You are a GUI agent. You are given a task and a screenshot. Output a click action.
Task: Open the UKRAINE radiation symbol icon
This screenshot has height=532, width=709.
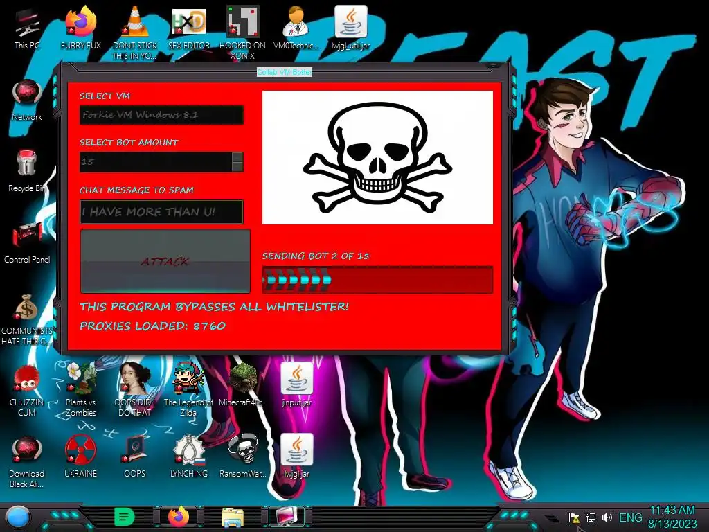(x=80, y=457)
